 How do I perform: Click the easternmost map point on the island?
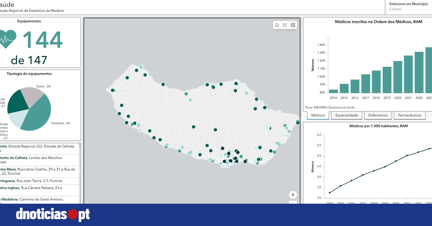pos(298,123)
